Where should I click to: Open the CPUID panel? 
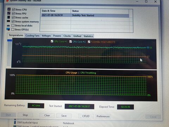tap(86, 116)
